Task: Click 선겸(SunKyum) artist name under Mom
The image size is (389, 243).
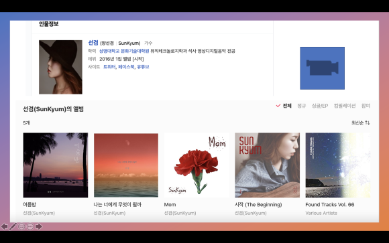Action: tap(180, 213)
